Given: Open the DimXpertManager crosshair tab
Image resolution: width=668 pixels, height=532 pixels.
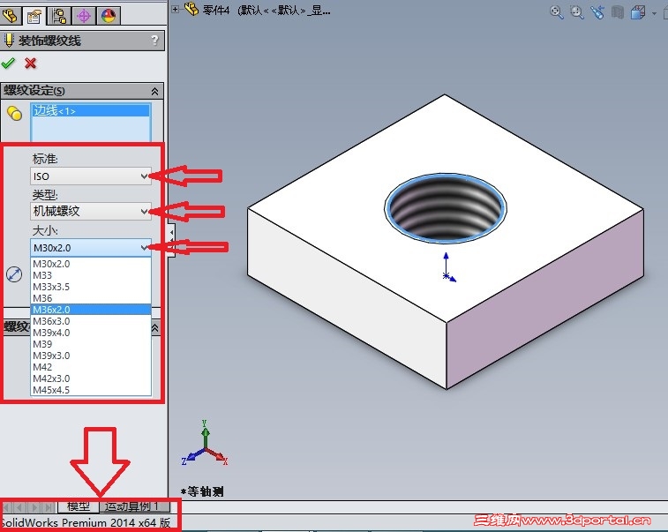Looking at the screenshot, I should [x=84, y=16].
